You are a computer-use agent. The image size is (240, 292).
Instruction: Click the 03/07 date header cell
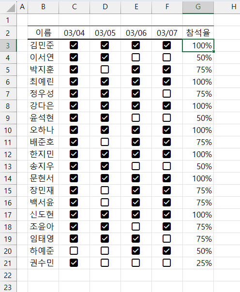pyautogui.click(x=167, y=33)
